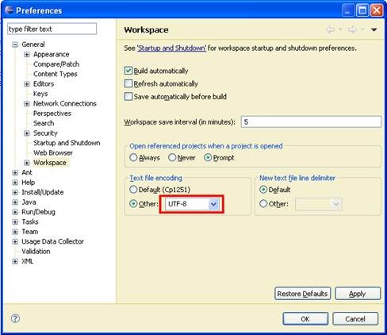Select Perspectives in the tree

point(52,114)
